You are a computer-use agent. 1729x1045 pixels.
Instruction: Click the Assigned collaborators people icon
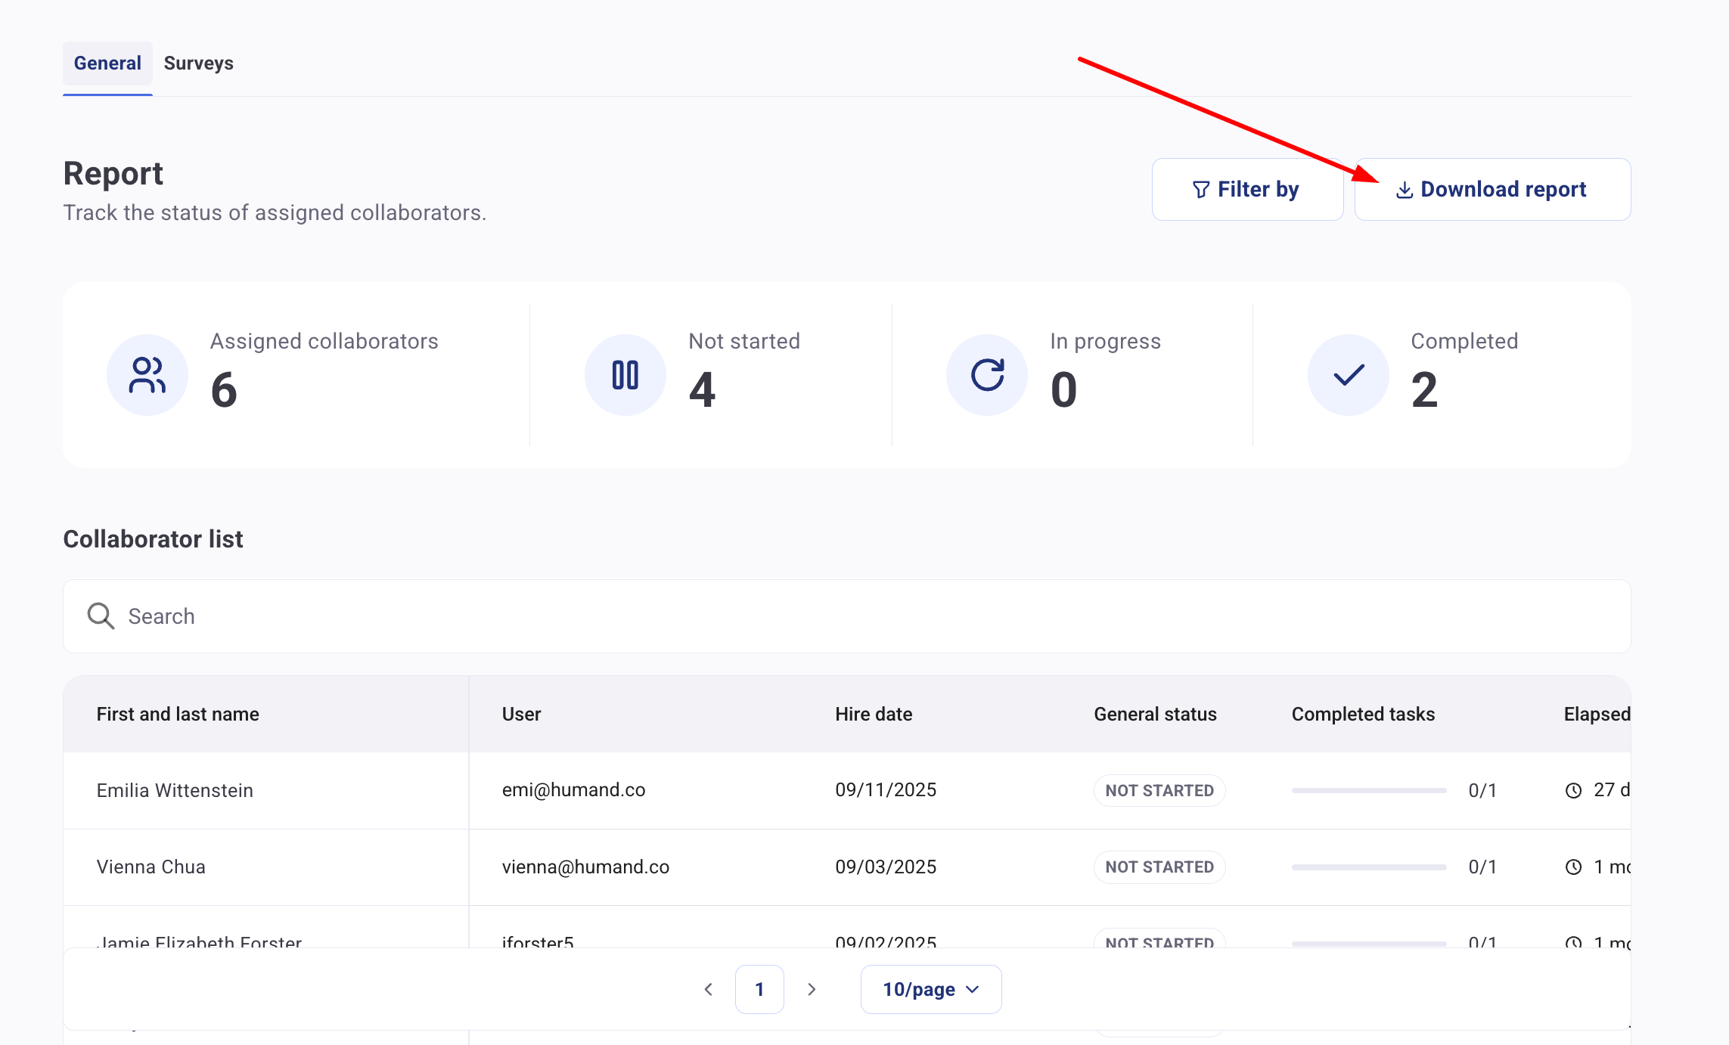[147, 375]
